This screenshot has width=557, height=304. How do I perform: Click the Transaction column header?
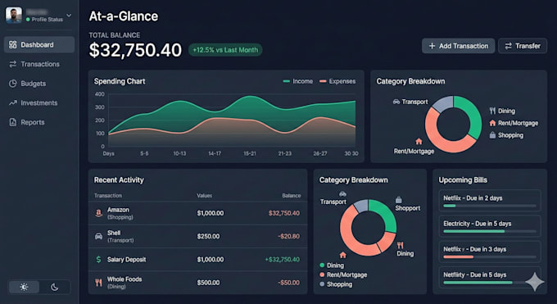click(x=108, y=196)
